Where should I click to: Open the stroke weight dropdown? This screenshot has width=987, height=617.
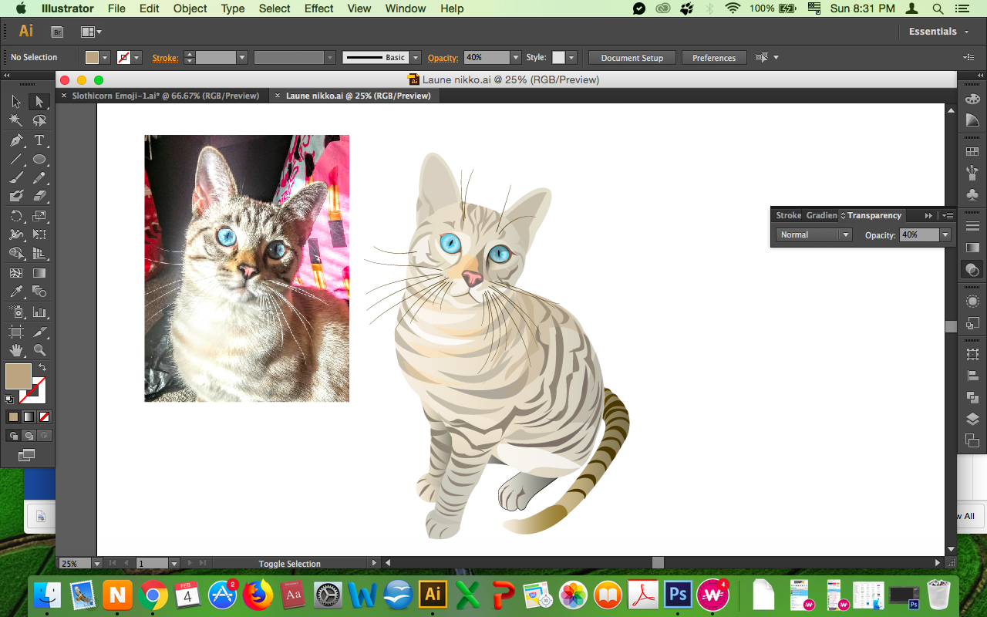(x=242, y=58)
